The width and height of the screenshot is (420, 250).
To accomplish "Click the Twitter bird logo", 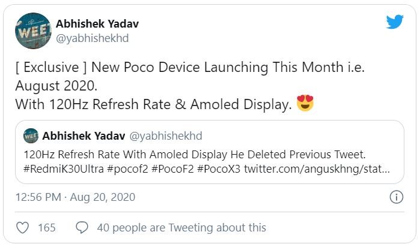I will coord(395,22).
